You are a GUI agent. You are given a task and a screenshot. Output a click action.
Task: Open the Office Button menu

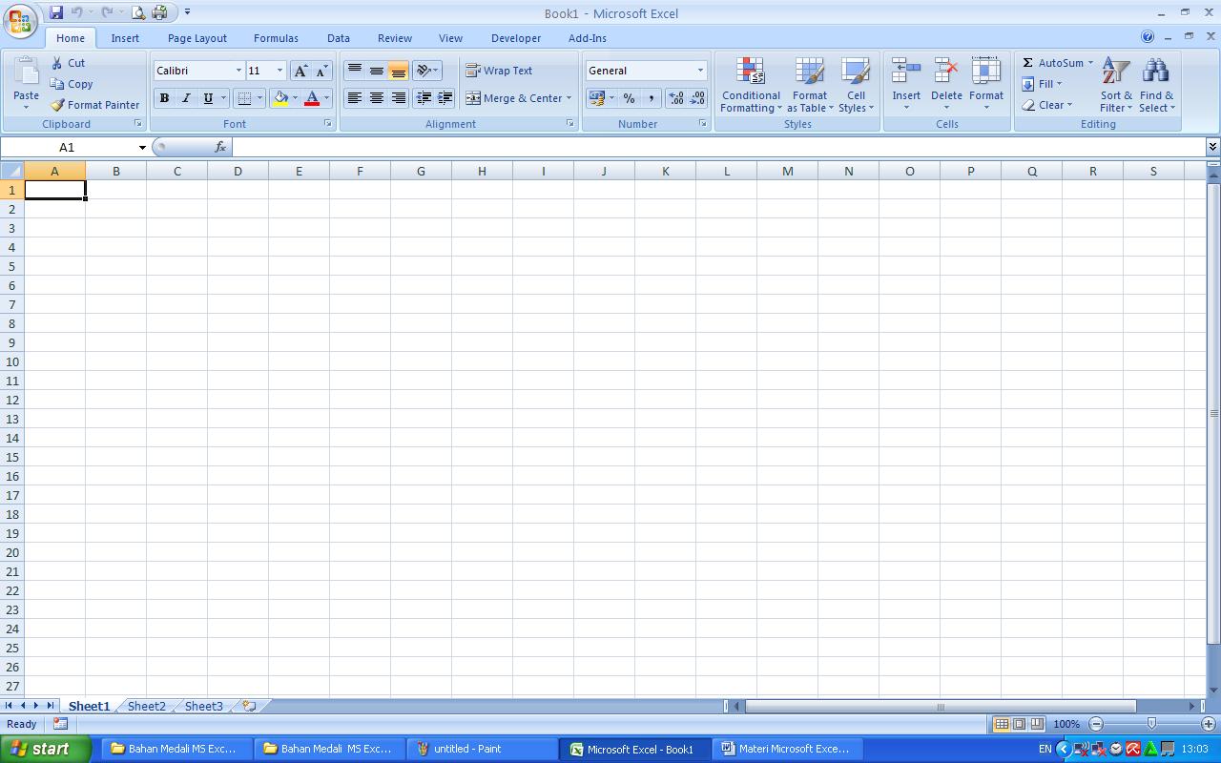(x=20, y=21)
